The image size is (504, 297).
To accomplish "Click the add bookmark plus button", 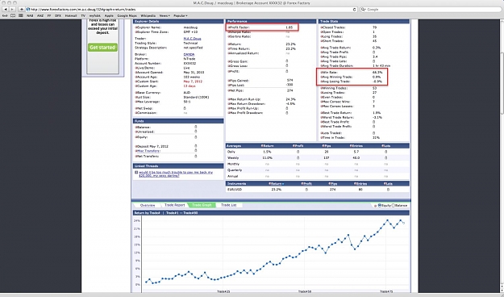I will pyautogui.click(x=22, y=10).
